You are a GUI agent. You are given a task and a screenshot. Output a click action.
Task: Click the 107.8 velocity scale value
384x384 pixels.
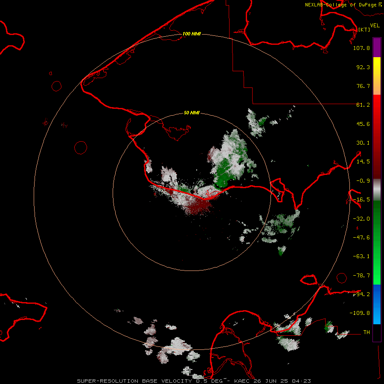361,48
